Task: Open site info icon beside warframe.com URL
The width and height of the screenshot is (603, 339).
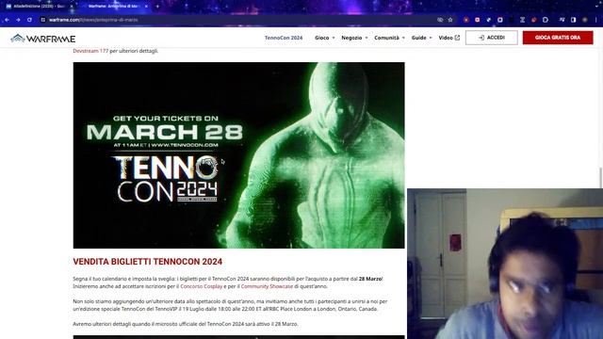Action: (x=43, y=20)
